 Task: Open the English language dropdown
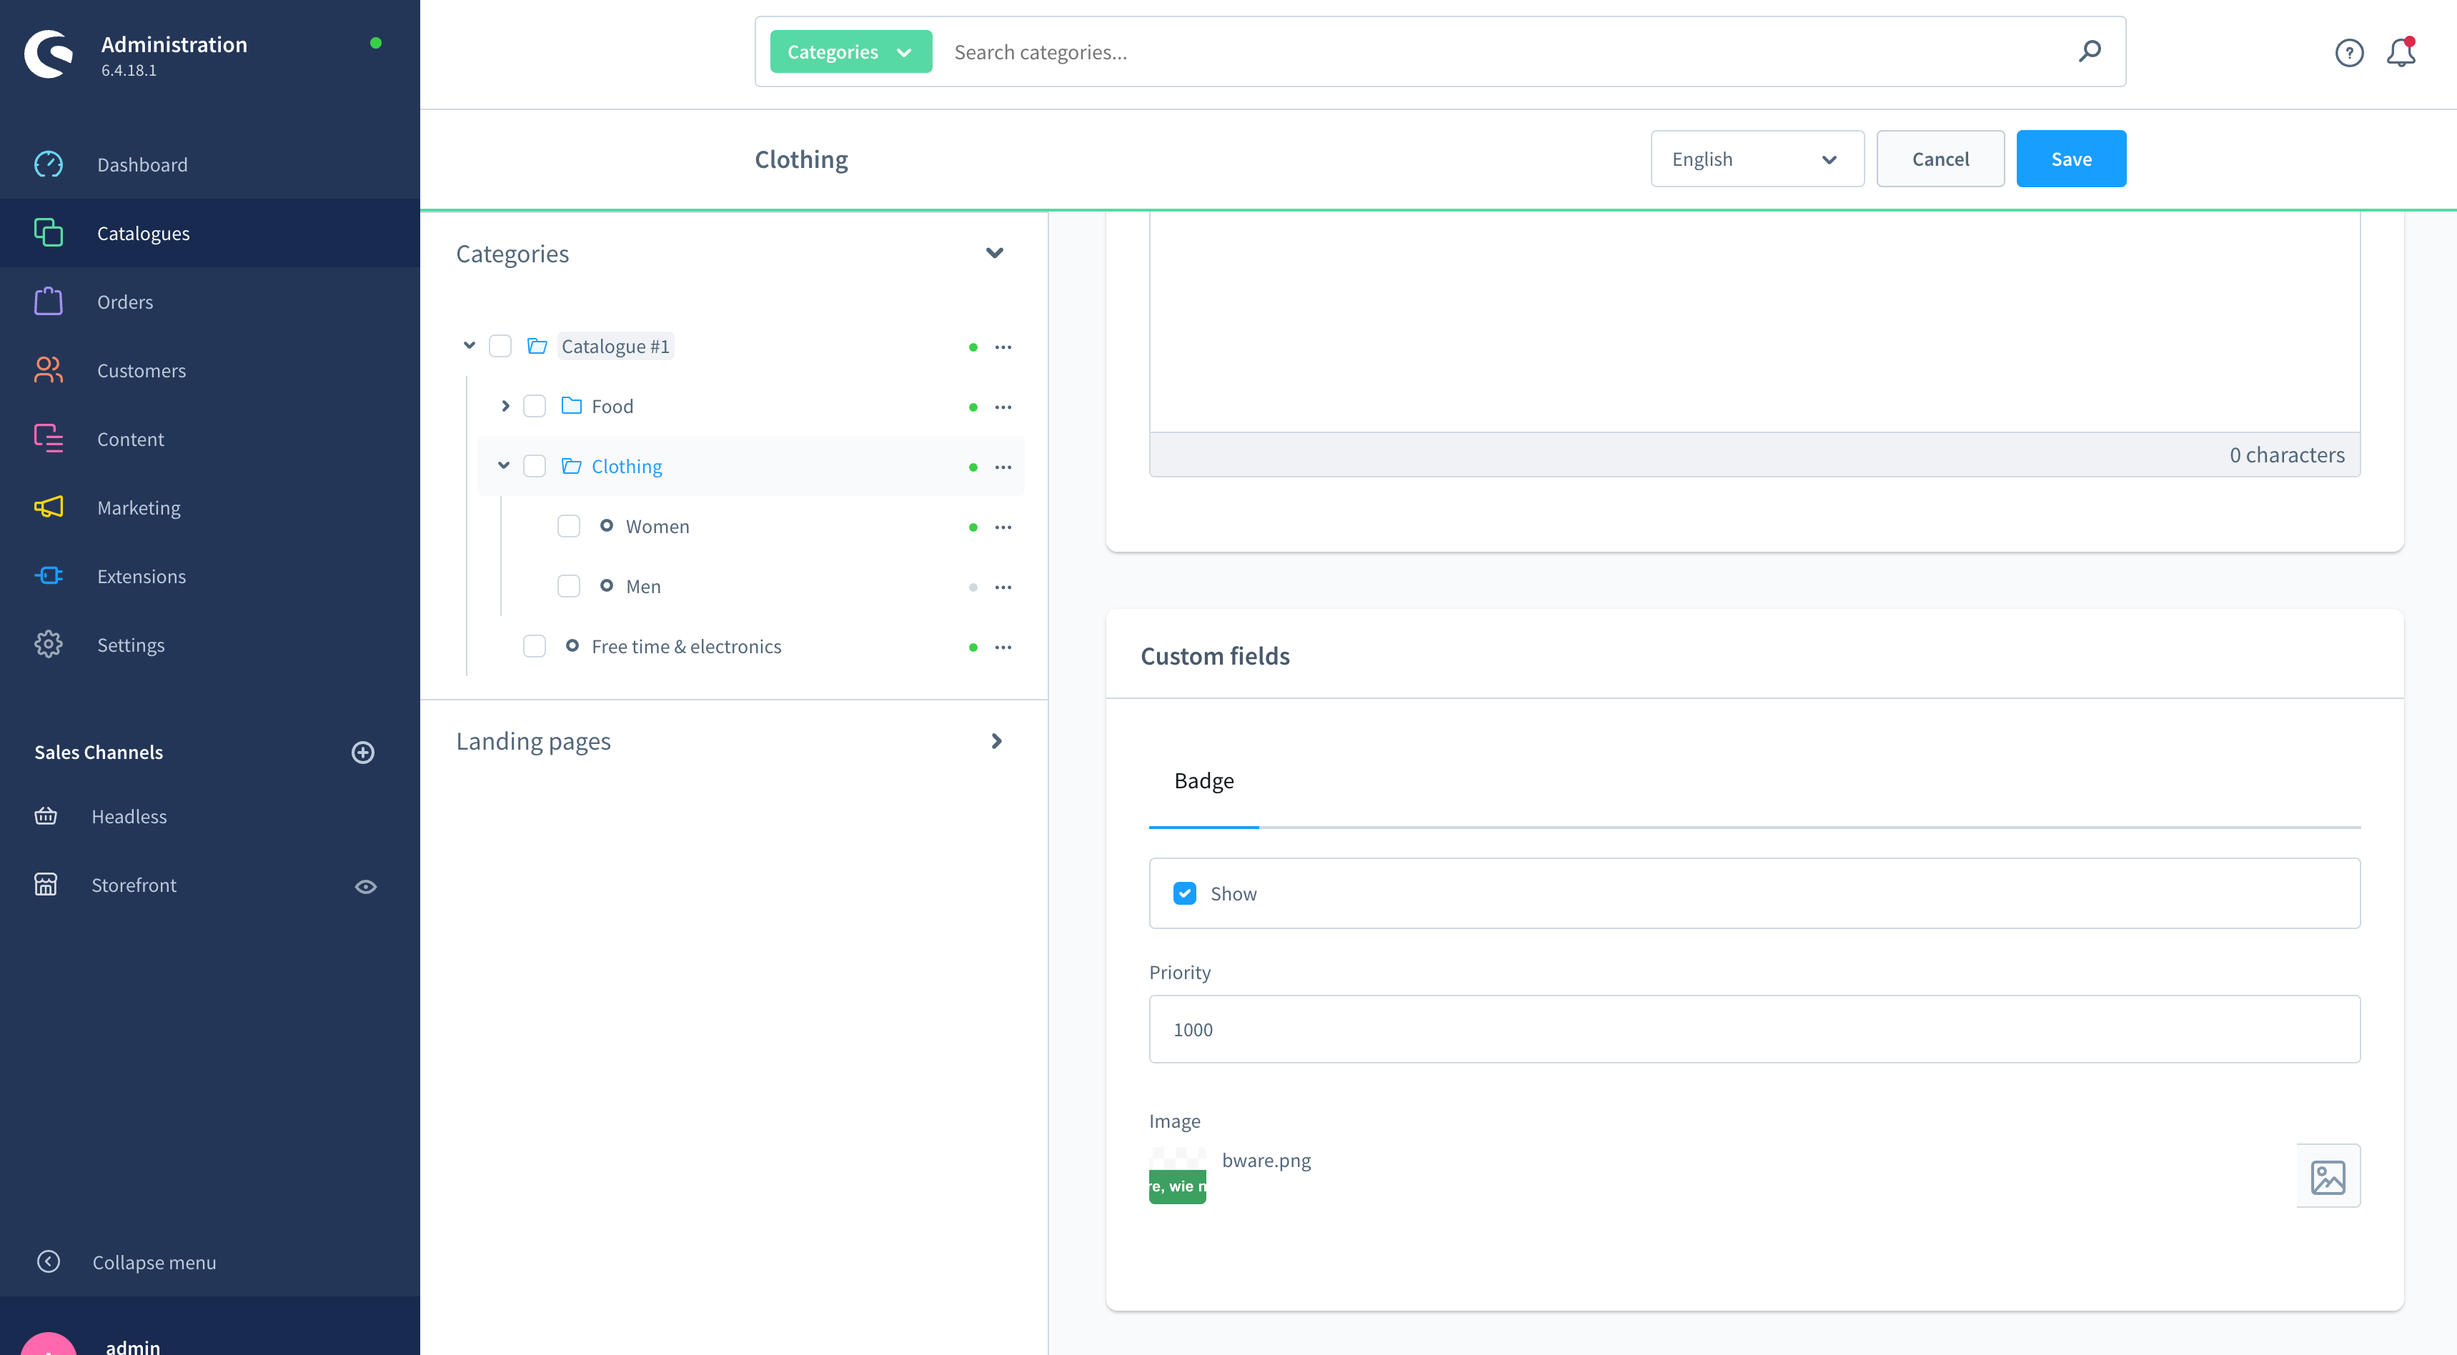click(x=1757, y=159)
